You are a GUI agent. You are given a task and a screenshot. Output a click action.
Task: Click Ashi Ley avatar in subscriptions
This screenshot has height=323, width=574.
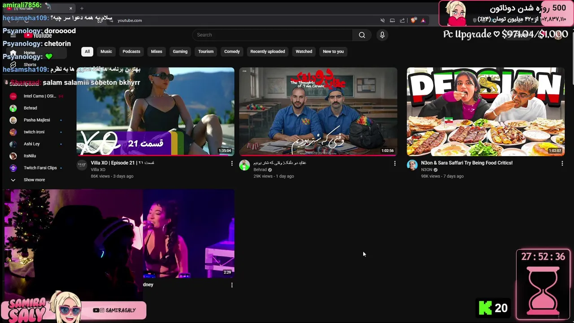pos(13,144)
